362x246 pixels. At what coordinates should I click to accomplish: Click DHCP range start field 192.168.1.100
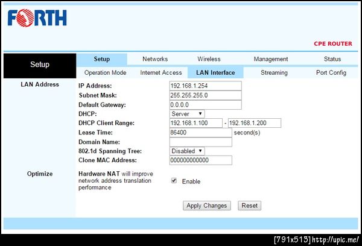pyautogui.click(x=195, y=123)
